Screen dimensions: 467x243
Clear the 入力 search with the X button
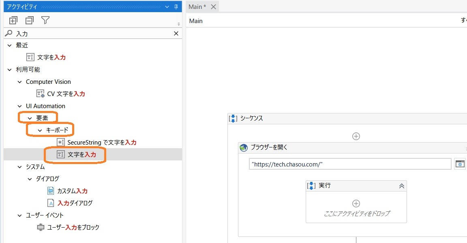(x=176, y=33)
